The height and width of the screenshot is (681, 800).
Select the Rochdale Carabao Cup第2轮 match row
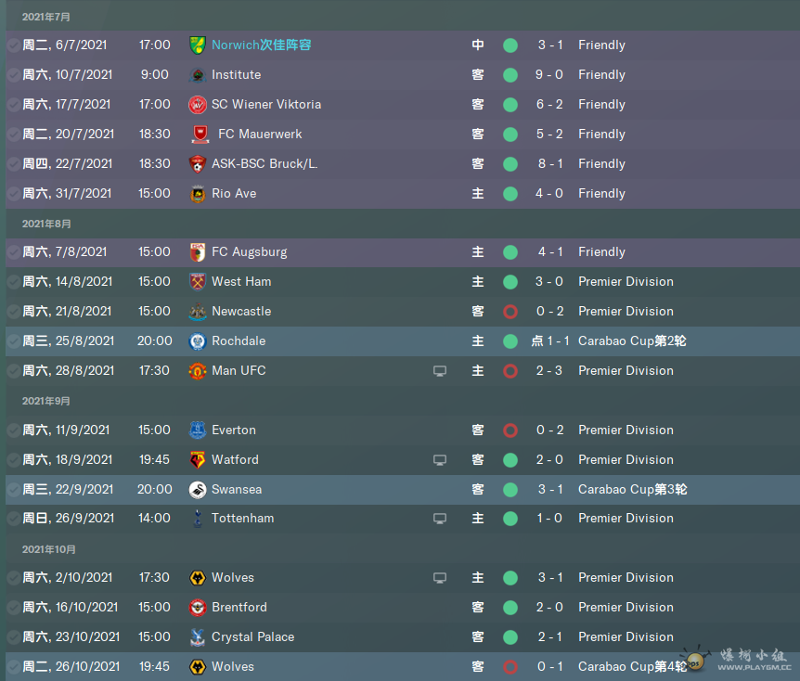403,341
